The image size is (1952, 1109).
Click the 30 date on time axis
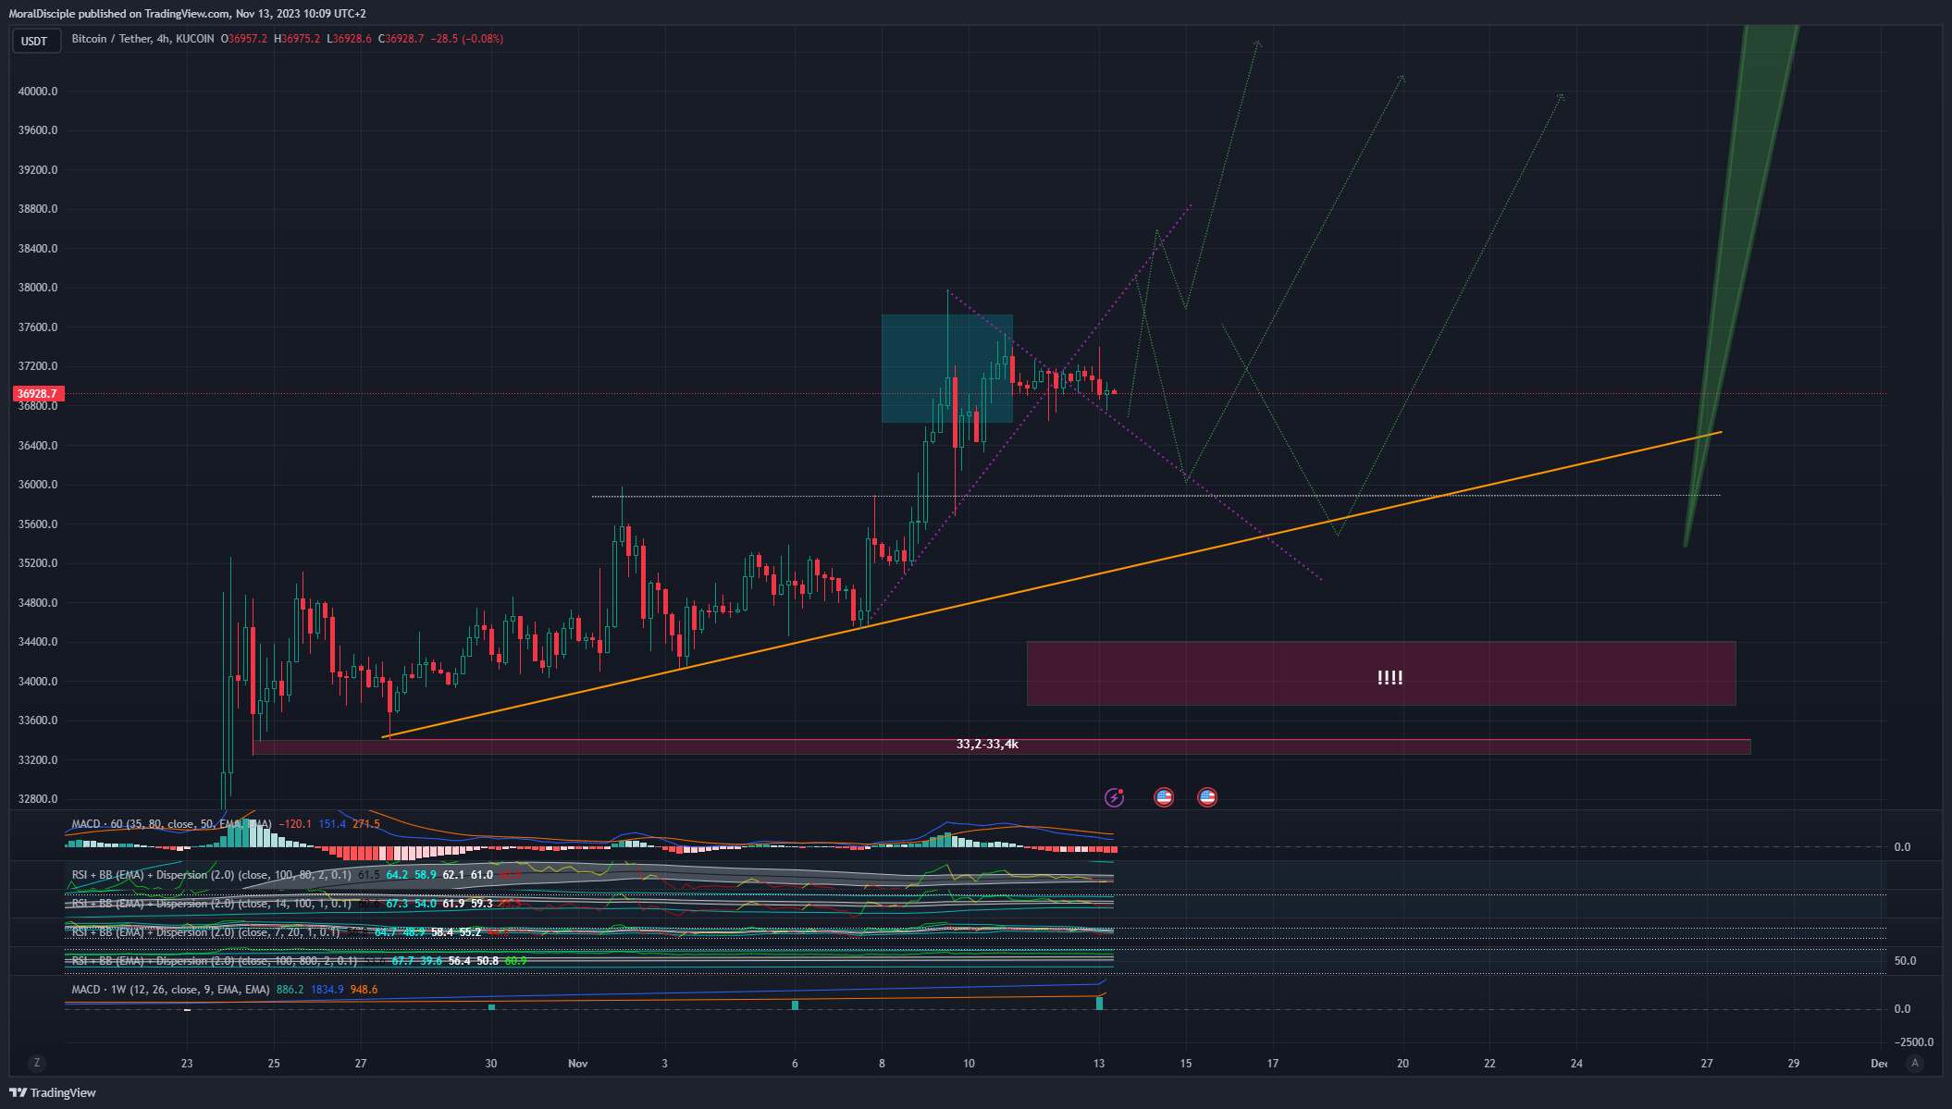coord(491,1063)
